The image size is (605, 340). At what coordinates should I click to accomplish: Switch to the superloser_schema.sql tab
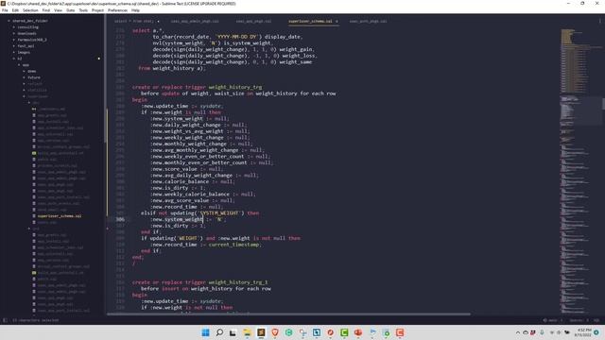310,21
